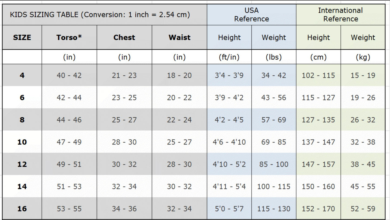Click the (ft/in) unit cell

coord(229,57)
